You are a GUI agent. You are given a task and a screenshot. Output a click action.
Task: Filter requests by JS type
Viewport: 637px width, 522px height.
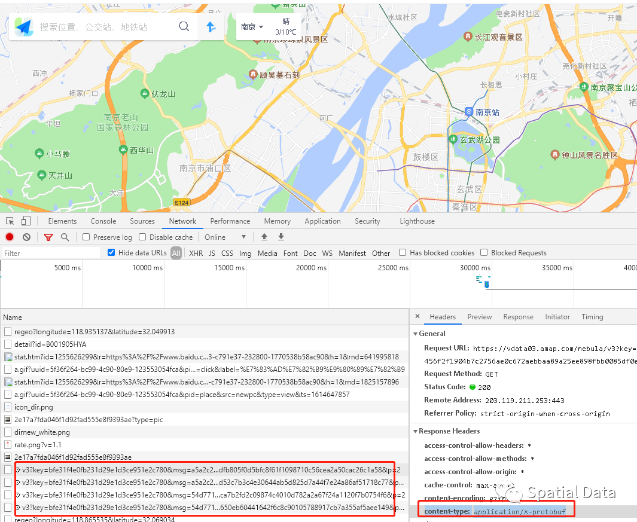point(212,253)
